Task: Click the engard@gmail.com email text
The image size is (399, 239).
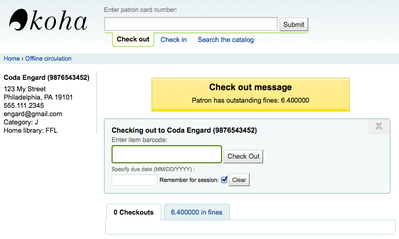Action: pyautogui.click(x=33, y=114)
